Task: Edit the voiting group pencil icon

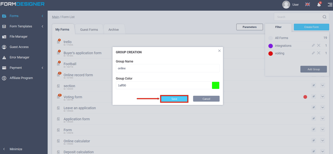Action: coord(313,53)
